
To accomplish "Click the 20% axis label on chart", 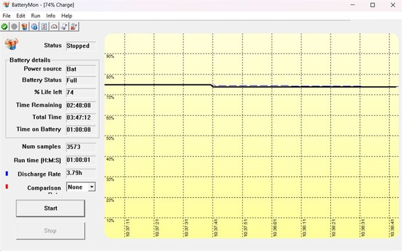I will 110,200.
